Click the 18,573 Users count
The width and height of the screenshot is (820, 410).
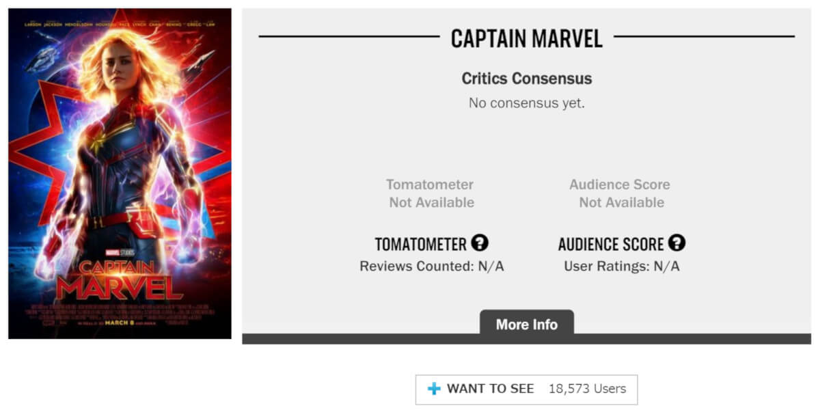tap(588, 389)
